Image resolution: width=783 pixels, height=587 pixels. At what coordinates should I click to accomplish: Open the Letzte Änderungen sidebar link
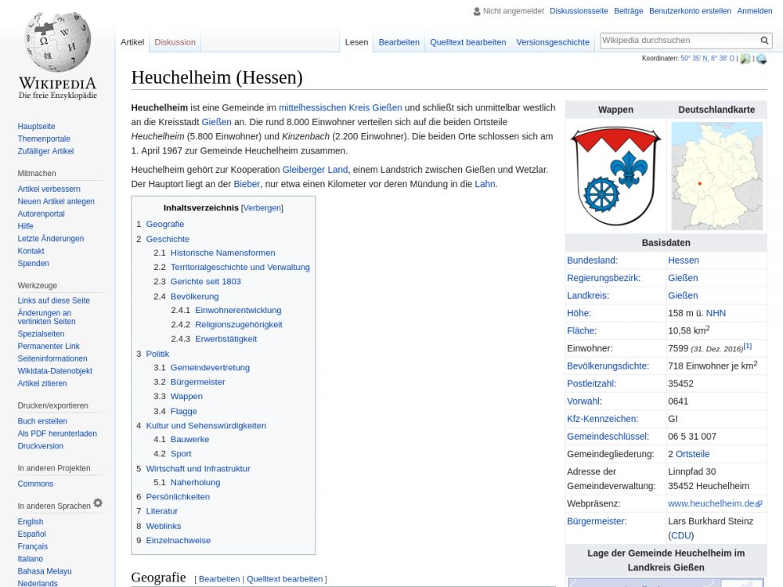point(51,239)
